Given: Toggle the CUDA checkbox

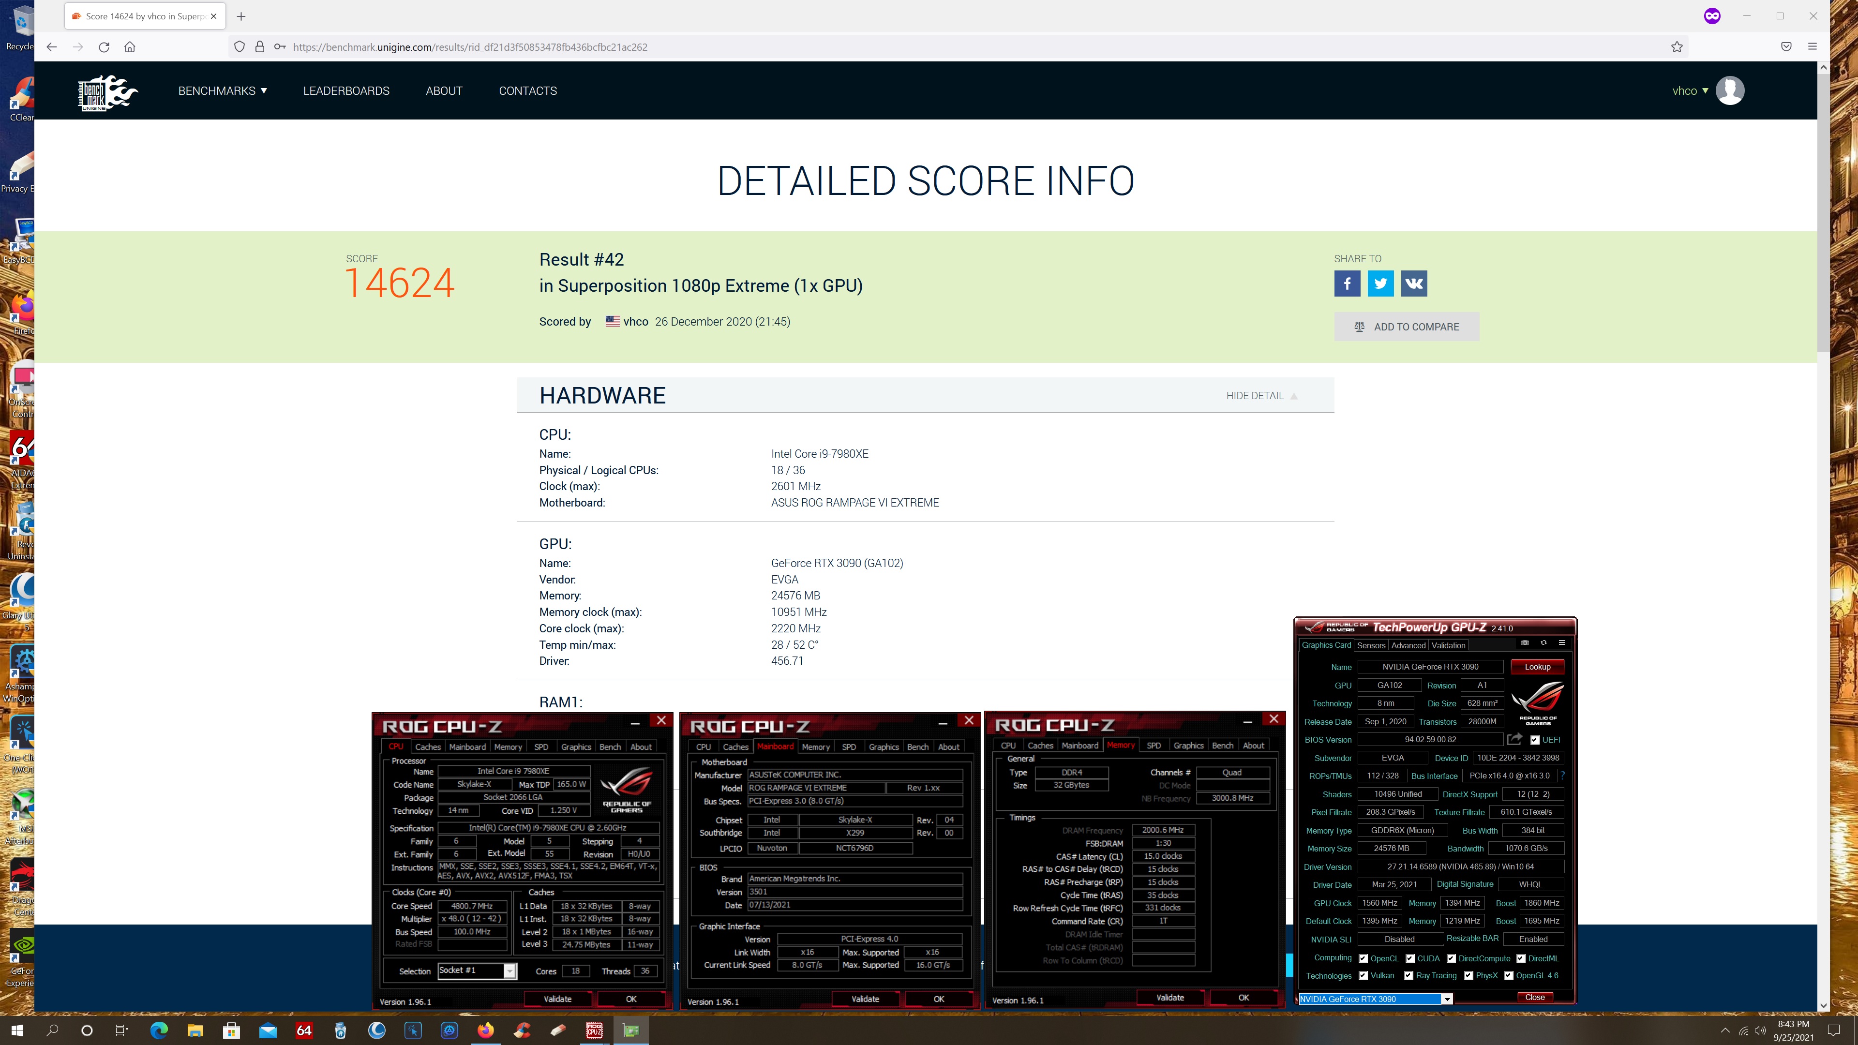Looking at the screenshot, I should pyautogui.click(x=1410, y=959).
